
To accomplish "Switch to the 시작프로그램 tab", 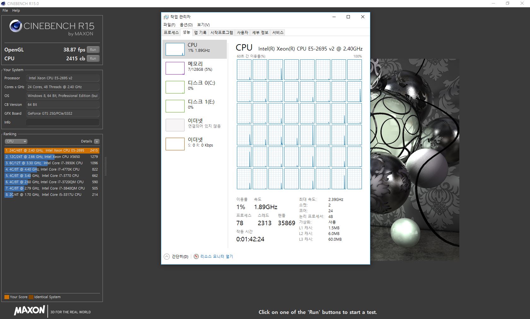I will point(222,33).
